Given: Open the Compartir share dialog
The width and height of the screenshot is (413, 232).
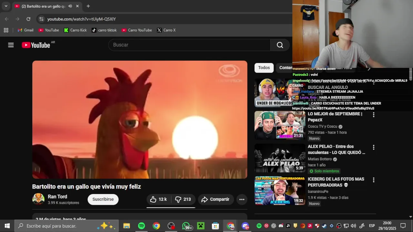Looking at the screenshot, I should pos(215,199).
